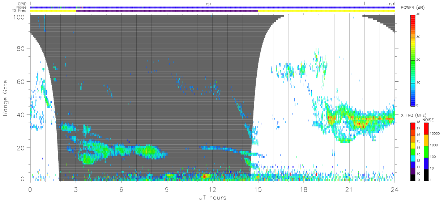Click the -191 CPID value
444x205 pixels.
coord(390,4)
